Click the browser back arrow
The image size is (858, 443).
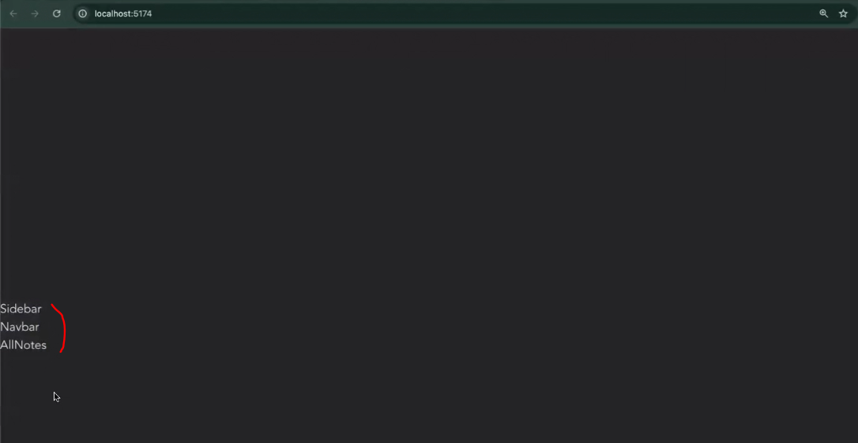[13, 13]
